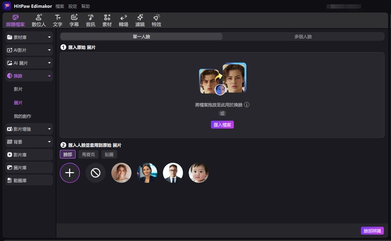Choose the man with glasses face
This screenshot has width=391, height=241.
coord(173,173)
